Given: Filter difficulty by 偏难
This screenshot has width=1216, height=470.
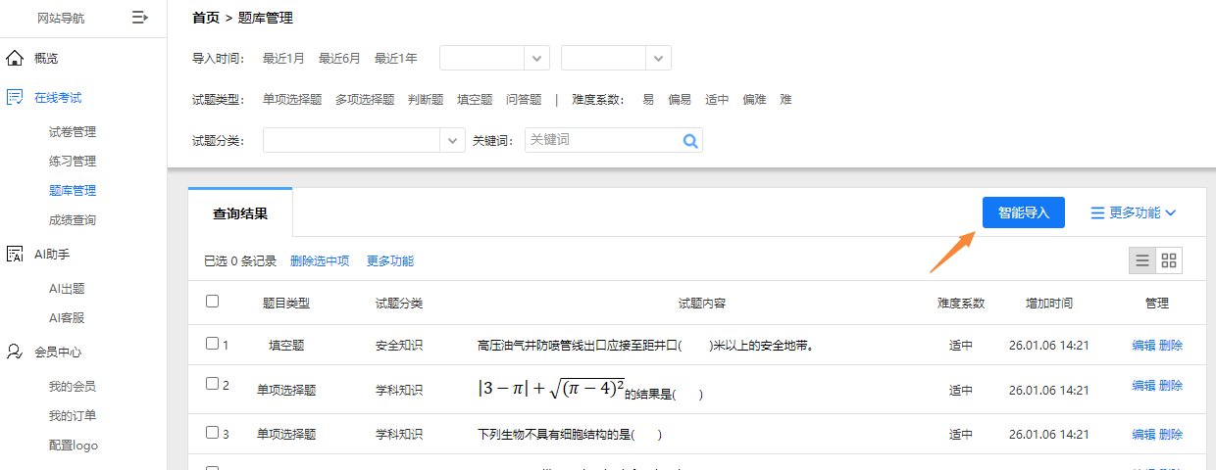Looking at the screenshot, I should pyautogui.click(x=754, y=100).
